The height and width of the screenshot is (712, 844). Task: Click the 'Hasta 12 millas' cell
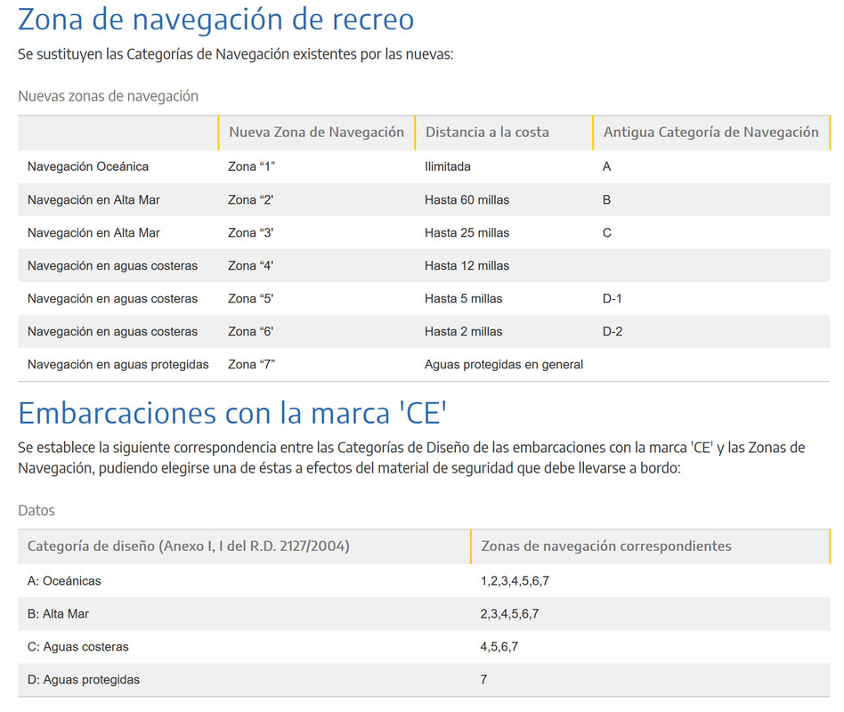[x=467, y=265]
